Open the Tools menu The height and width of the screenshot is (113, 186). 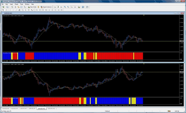(21, 4)
